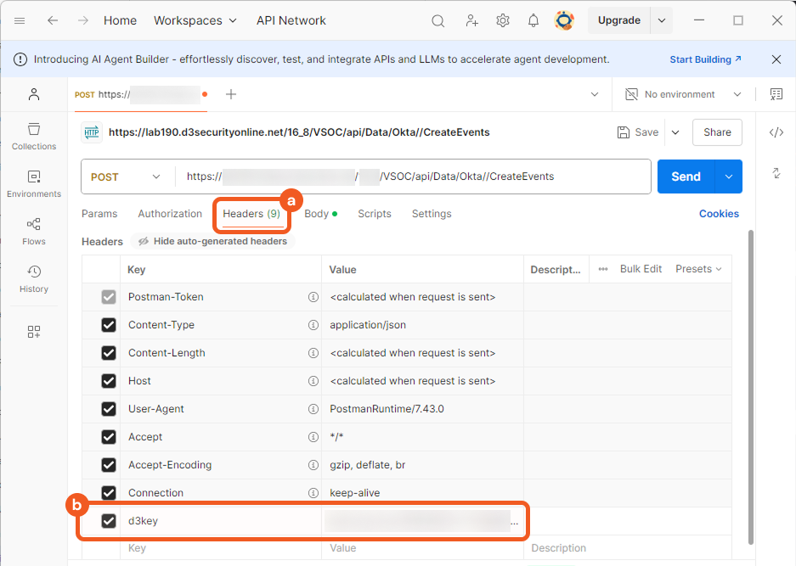The width and height of the screenshot is (796, 566).
Task: Open the Environments sidebar panel
Action: (x=34, y=183)
